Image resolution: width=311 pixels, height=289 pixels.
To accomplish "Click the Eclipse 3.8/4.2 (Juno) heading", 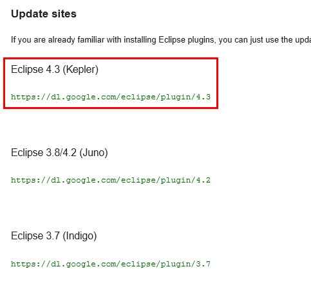I will pos(59,153).
